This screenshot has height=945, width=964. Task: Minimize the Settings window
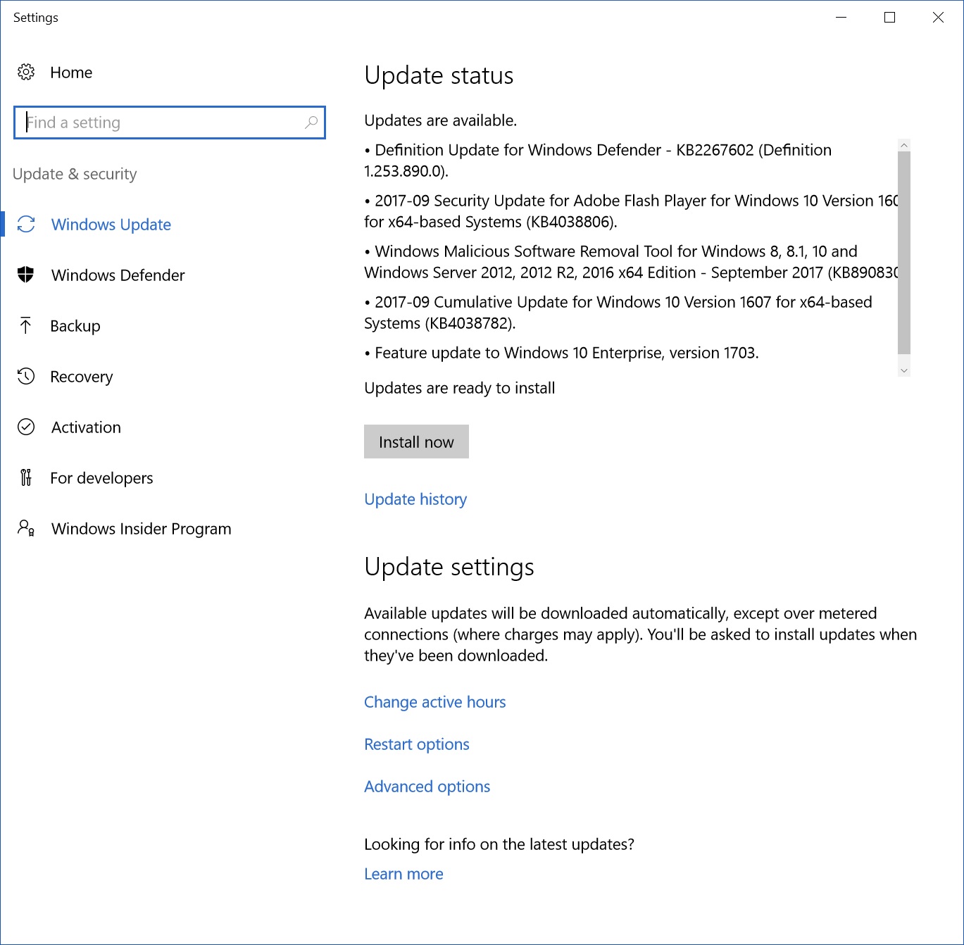click(x=841, y=18)
